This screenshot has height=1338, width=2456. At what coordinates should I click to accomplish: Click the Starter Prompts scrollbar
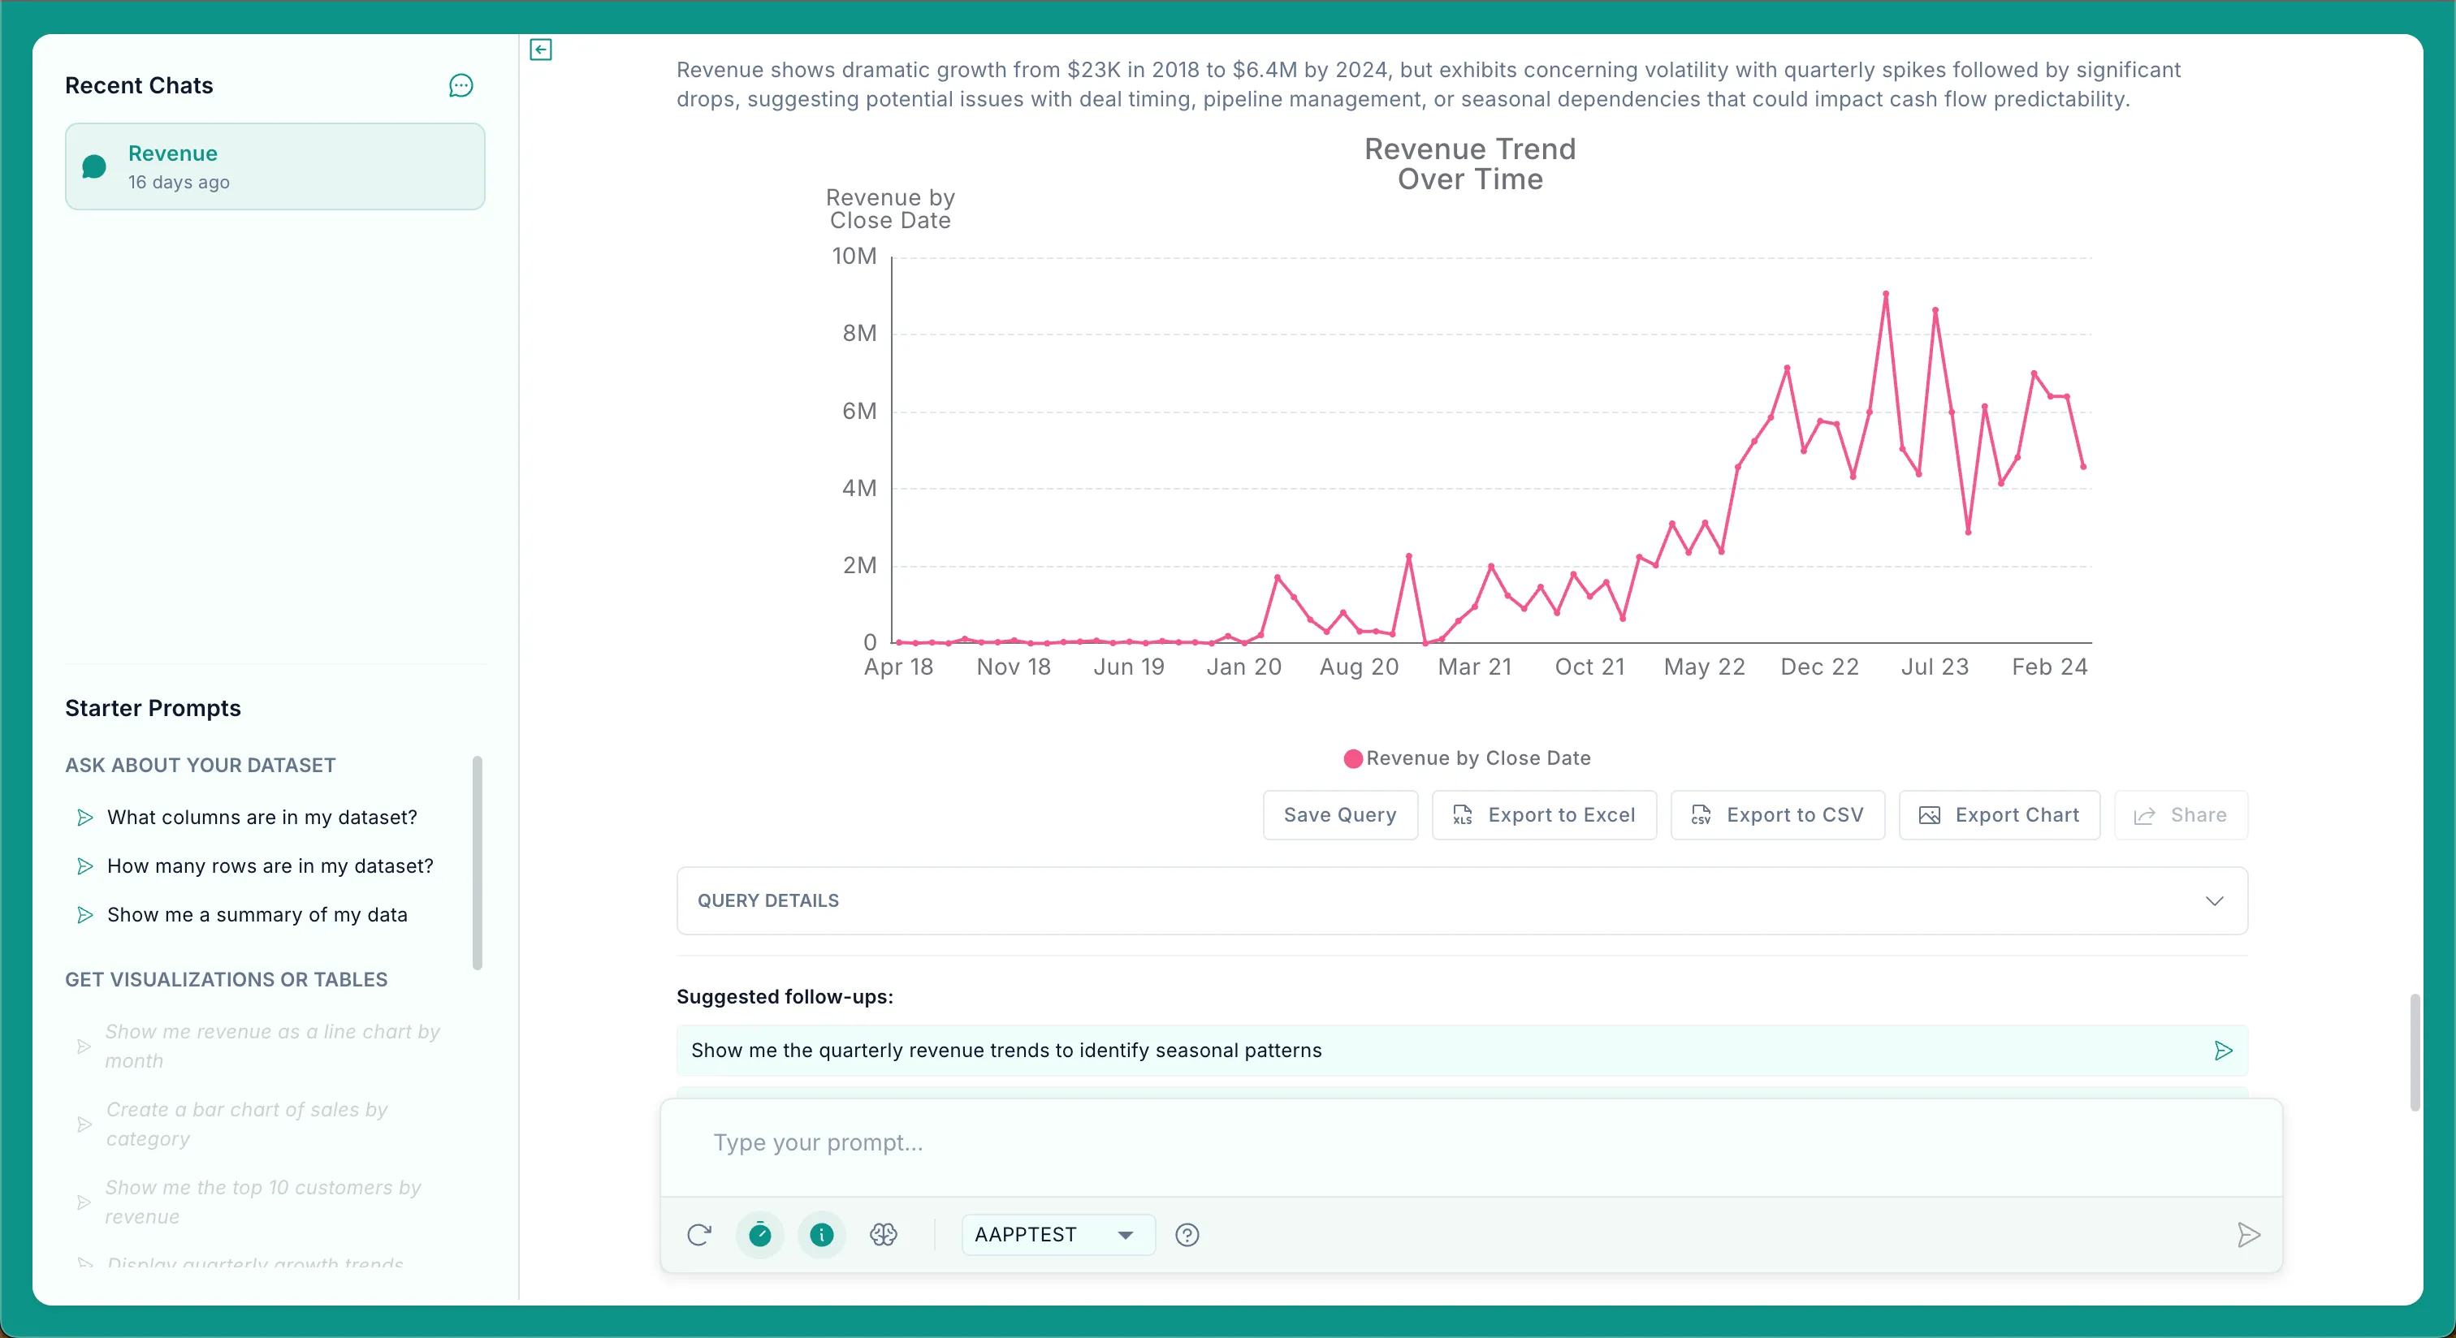coord(478,862)
